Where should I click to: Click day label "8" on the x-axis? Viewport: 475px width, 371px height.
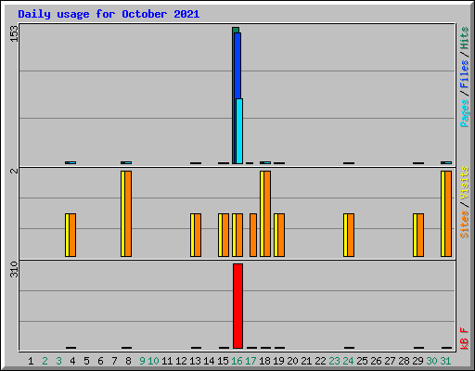[x=128, y=361]
